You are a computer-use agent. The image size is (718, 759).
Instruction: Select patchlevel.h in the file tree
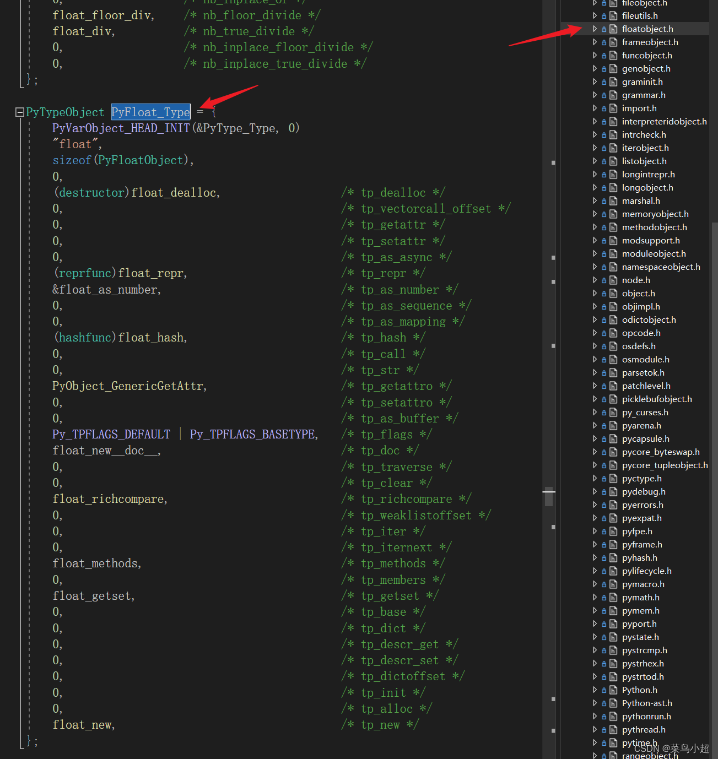[x=646, y=386]
